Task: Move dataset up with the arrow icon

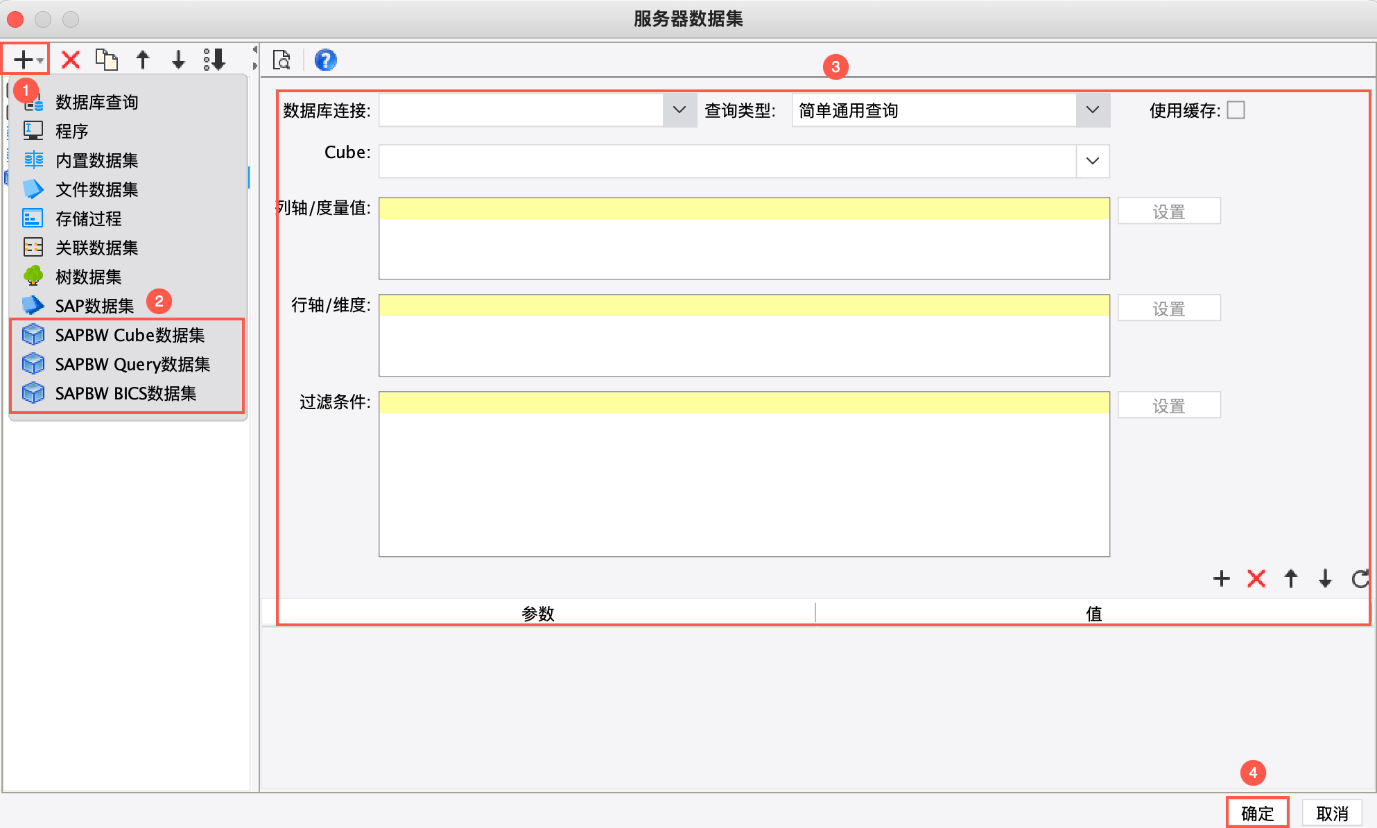Action: (x=143, y=60)
